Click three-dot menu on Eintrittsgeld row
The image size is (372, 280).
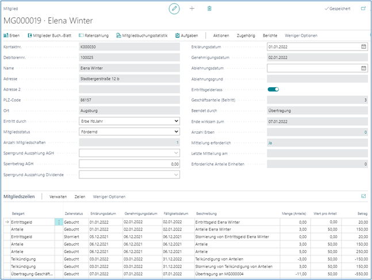pos(58,221)
